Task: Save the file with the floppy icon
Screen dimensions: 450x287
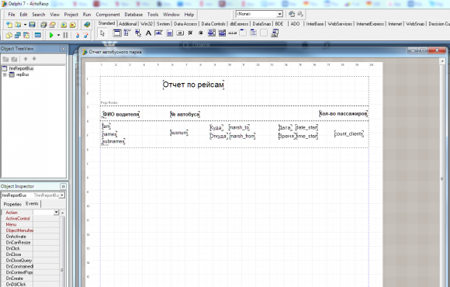Action: tap(32, 25)
